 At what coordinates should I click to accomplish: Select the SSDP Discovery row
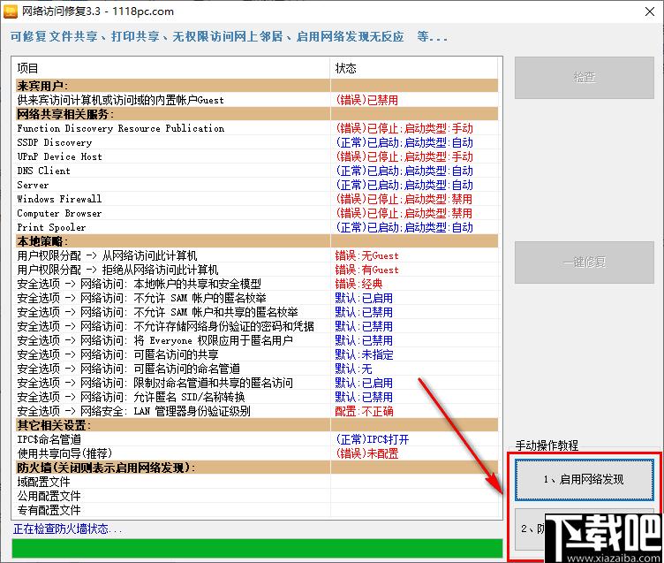click(257, 142)
